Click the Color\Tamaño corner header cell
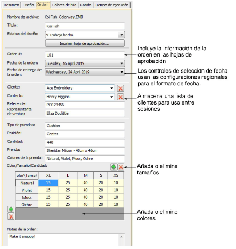236x249 pixels. 27,175
